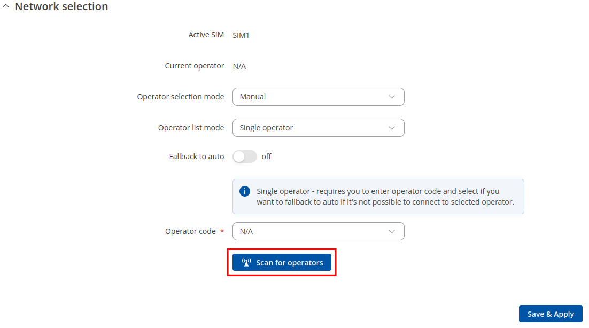Open the Operator code dropdown showing N/A
Viewport: 589px width, 328px height.
[x=318, y=231]
